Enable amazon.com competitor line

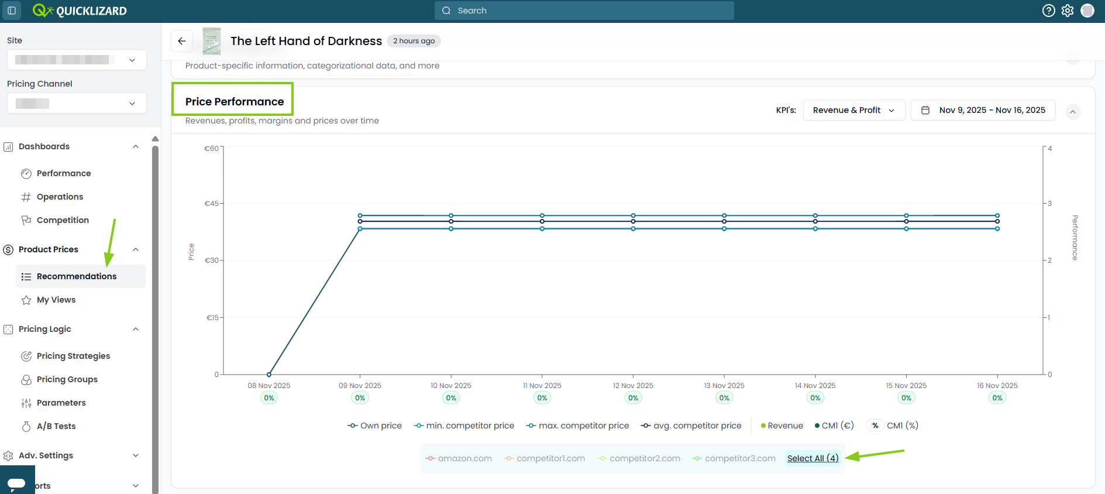pos(459,458)
